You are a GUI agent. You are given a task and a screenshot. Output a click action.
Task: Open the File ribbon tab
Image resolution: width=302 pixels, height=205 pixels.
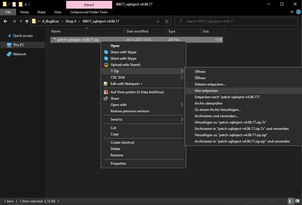8,12
